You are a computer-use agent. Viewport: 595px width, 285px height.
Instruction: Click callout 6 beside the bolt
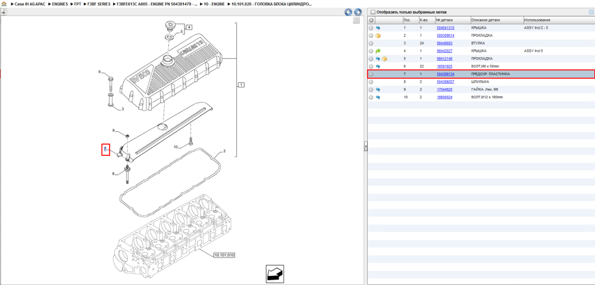point(100,72)
